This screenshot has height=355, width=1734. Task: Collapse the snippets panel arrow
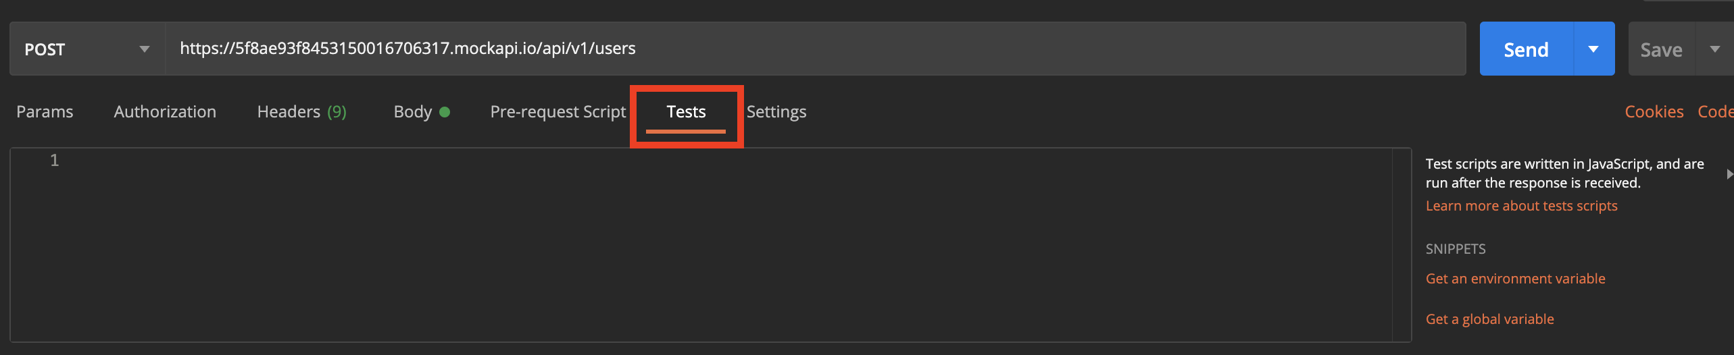(x=1729, y=174)
